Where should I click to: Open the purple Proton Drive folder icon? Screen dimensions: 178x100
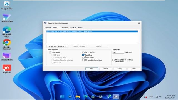click(x=7, y=56)
